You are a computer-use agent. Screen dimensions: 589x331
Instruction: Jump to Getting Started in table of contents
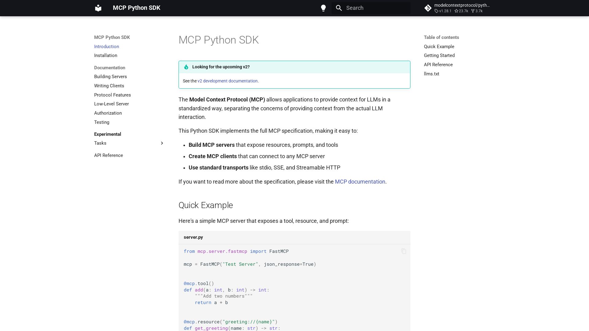[x=439, y=55]
